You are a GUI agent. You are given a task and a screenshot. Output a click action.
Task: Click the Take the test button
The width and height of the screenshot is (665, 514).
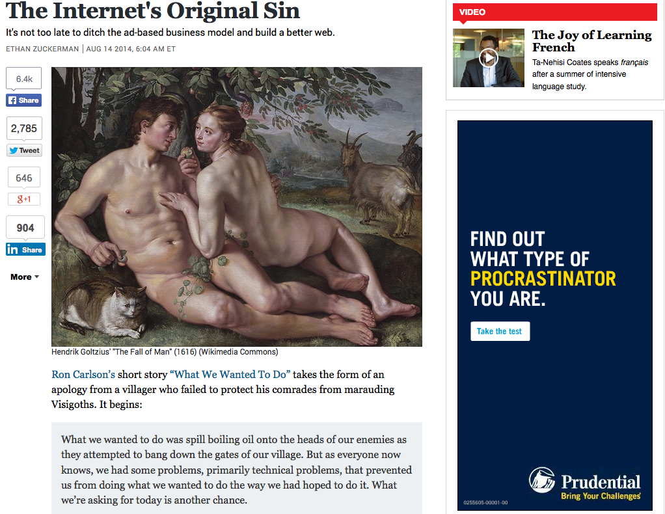tap(500, 331)
